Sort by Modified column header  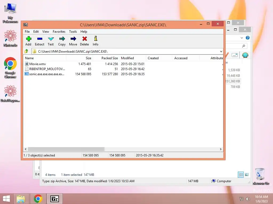133,58
